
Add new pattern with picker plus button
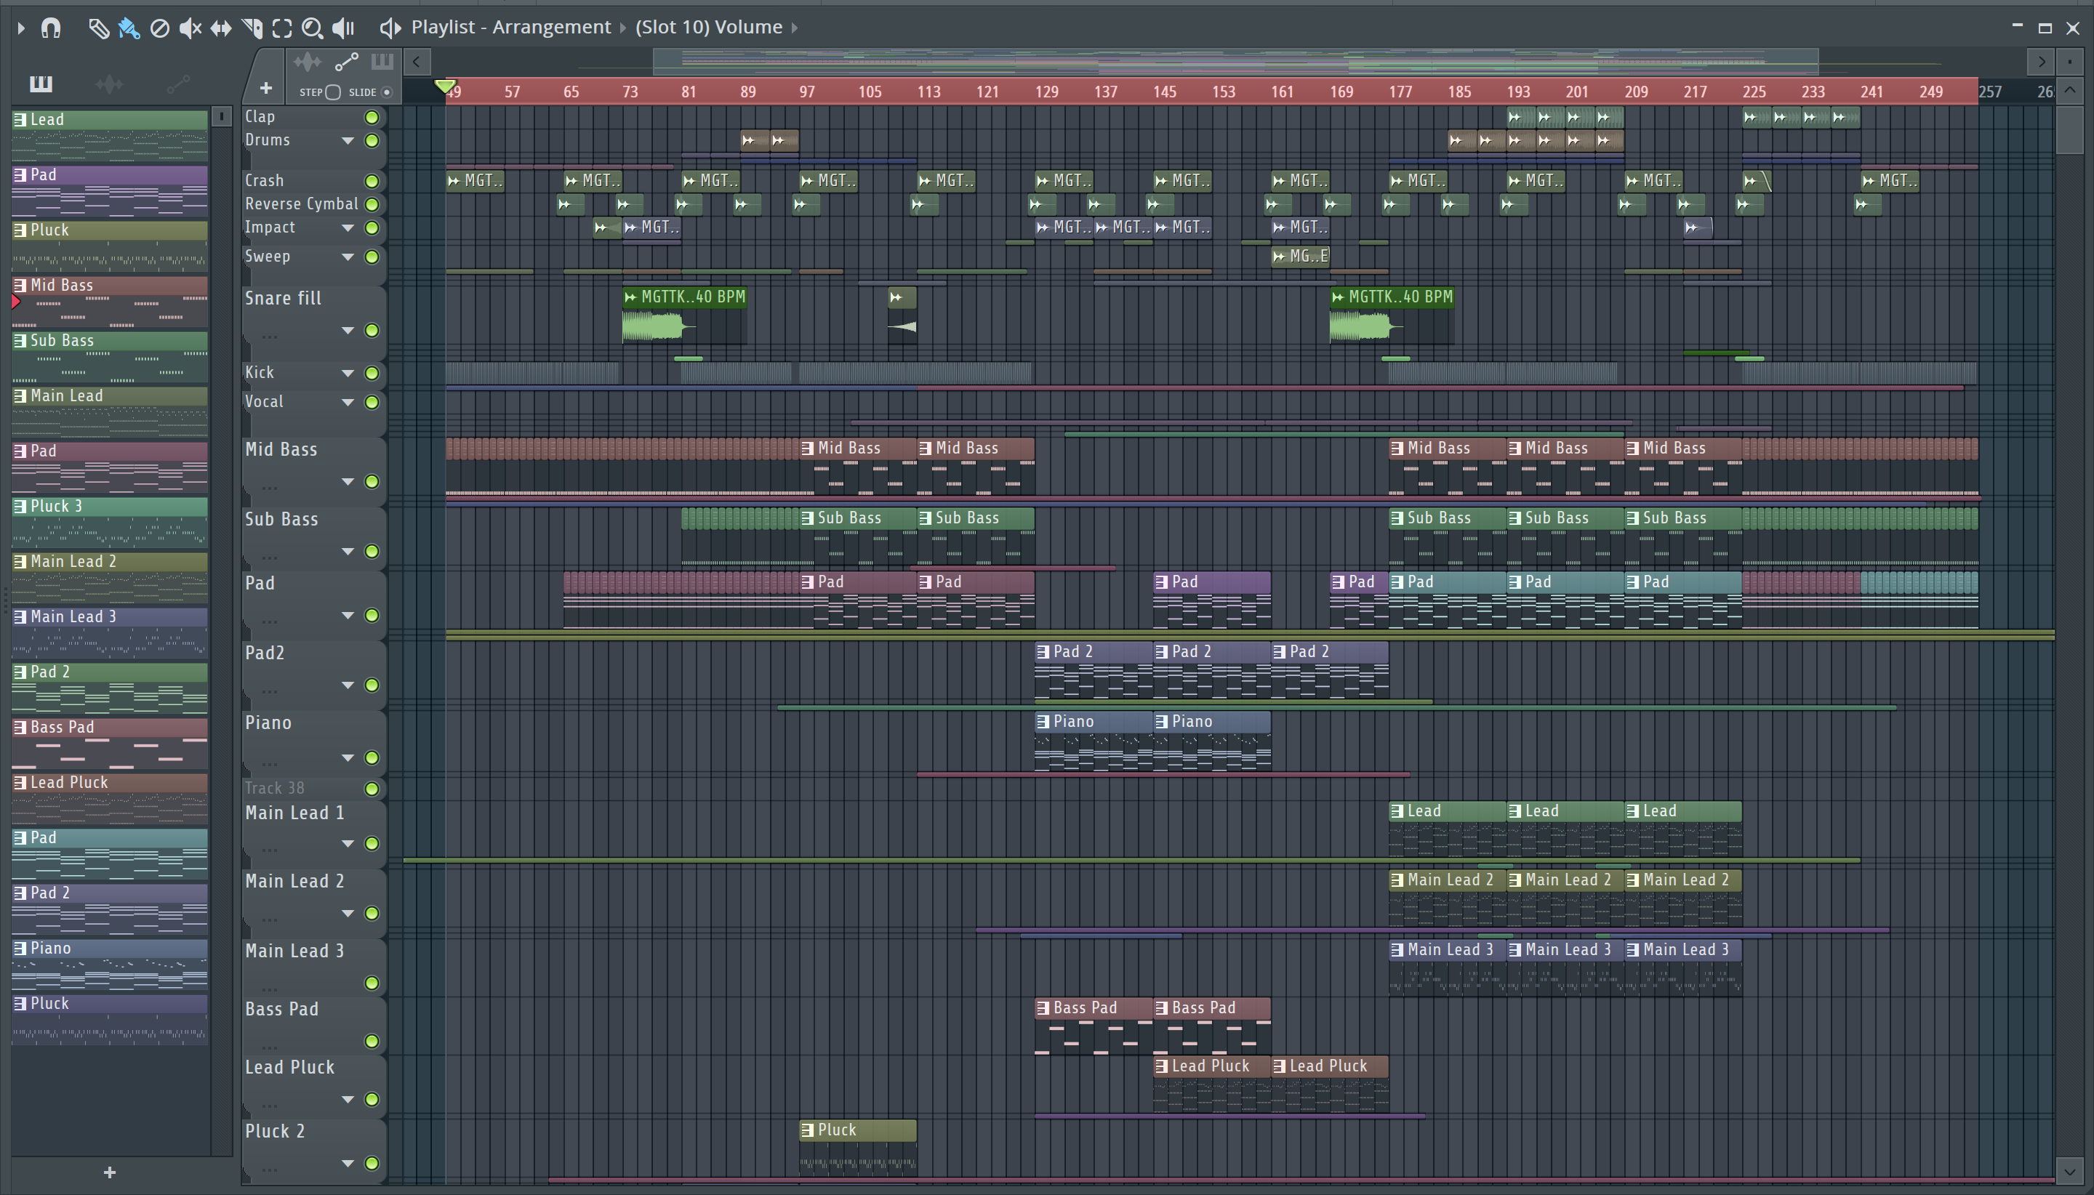(110, 1173)
